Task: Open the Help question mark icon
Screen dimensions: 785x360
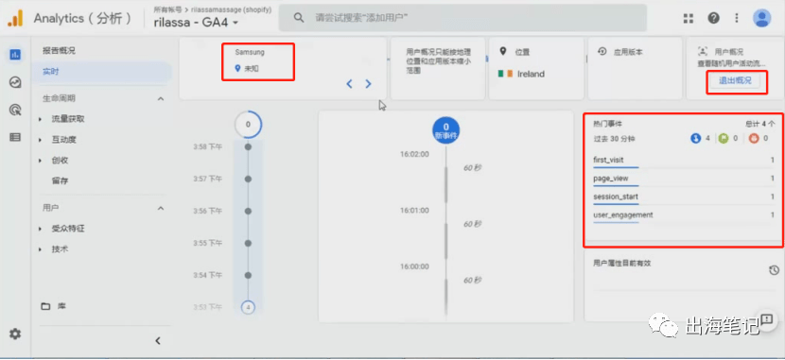Action: click(713, 18)
